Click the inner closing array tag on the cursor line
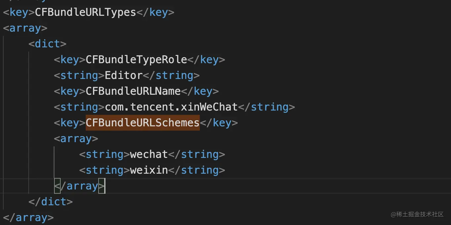 pos(79,186)
